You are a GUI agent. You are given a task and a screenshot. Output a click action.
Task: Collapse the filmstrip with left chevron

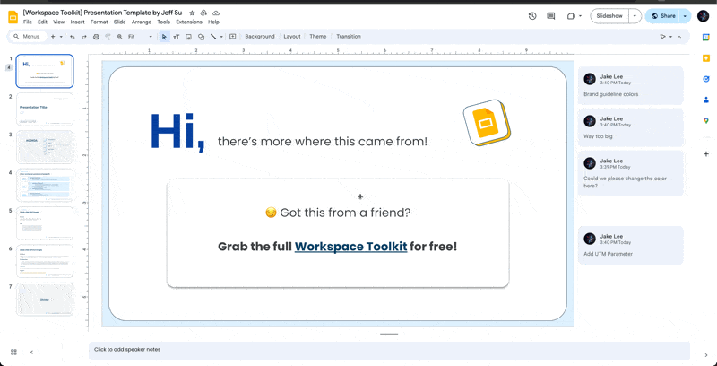coord(32,352)
